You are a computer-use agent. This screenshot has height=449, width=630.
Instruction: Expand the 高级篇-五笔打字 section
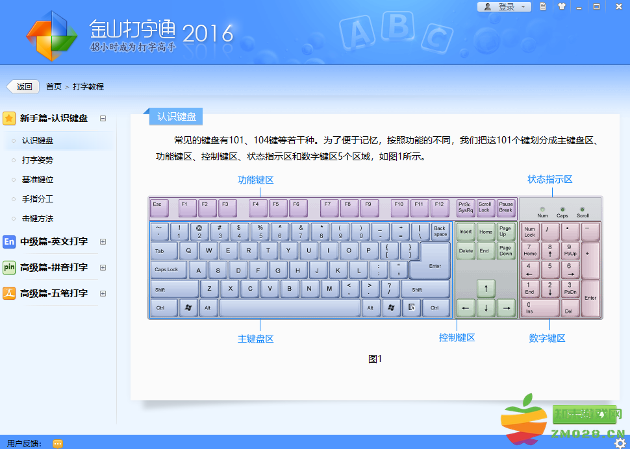pos(103,293)
